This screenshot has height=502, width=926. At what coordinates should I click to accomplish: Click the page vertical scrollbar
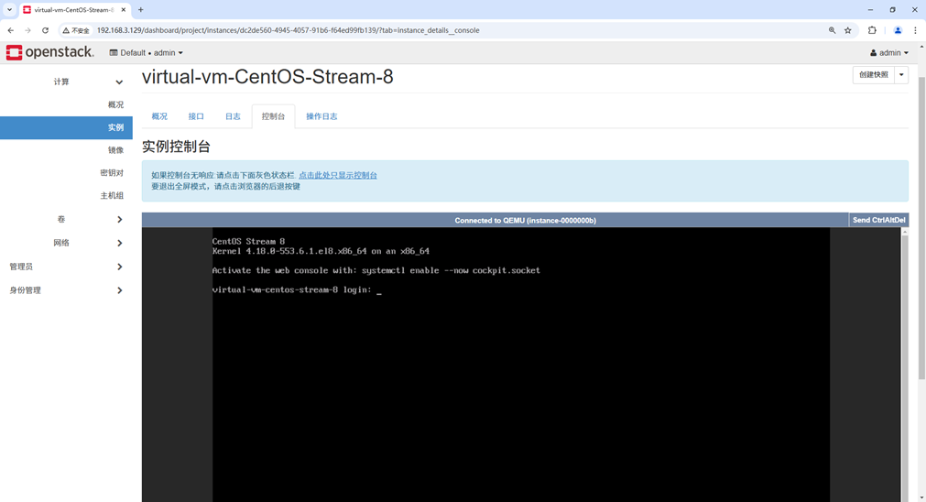pyautogui.click(x=921, y=228)
